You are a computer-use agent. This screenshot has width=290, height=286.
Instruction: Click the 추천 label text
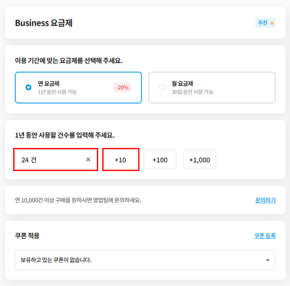click(262, 23)
